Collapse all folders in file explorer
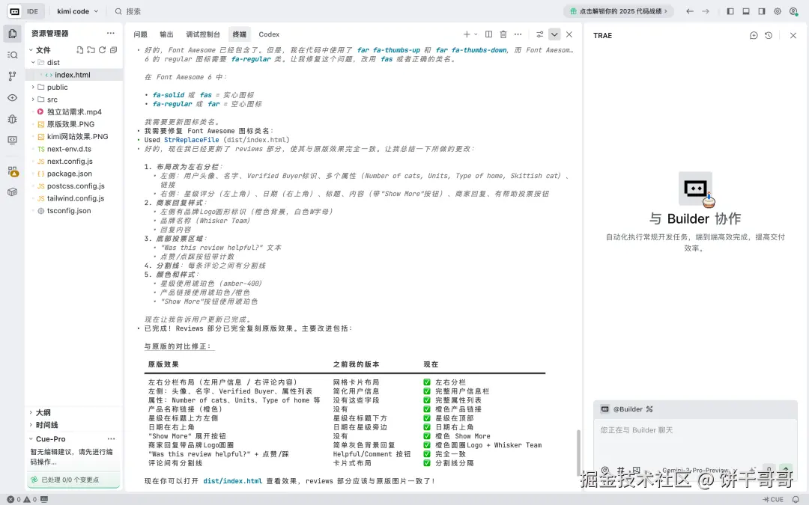The width and height of the screenshot is (809, 505). click(114, 50)
